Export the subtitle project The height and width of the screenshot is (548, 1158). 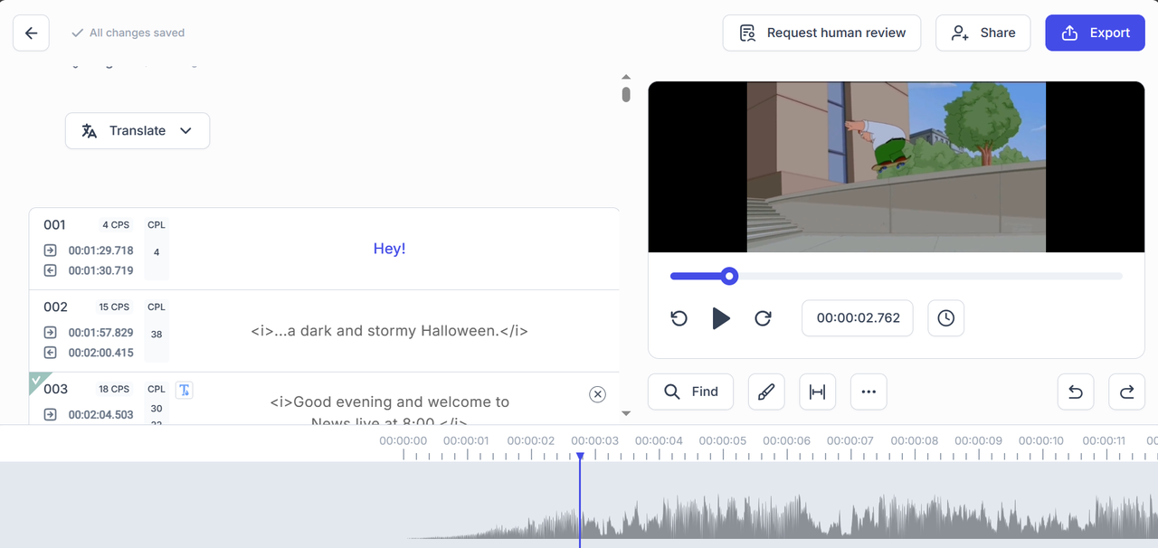pyautogui.click(x=1095, y=33)
